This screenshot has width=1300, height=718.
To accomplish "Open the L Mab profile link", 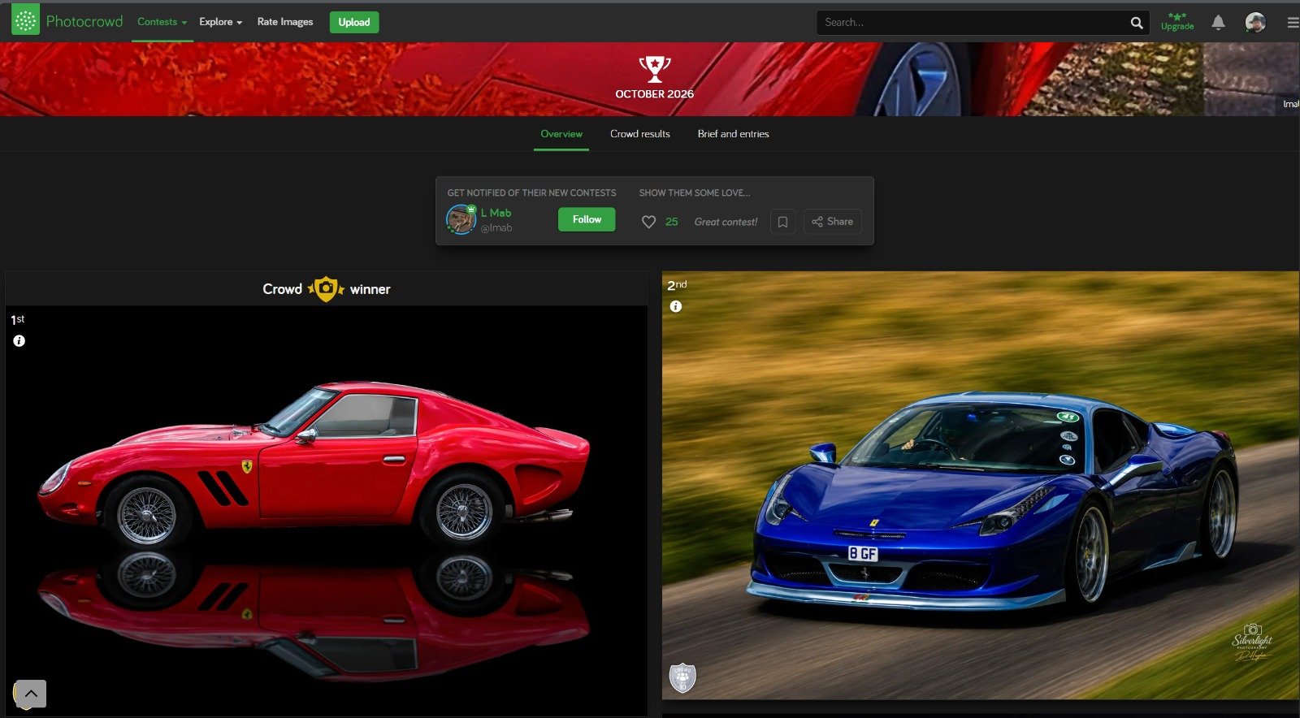I will (496, 213).
